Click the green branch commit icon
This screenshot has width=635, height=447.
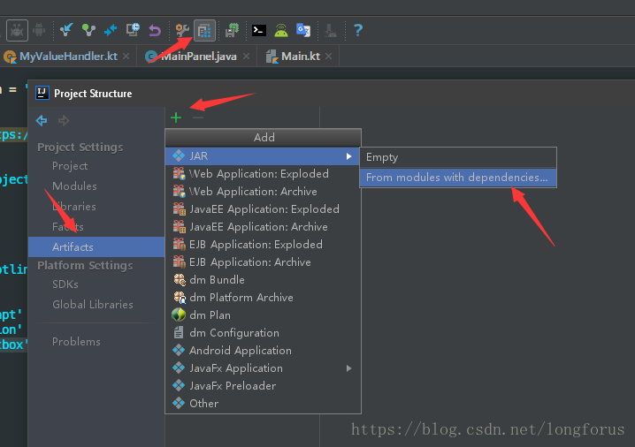click(x=88, y=30)
